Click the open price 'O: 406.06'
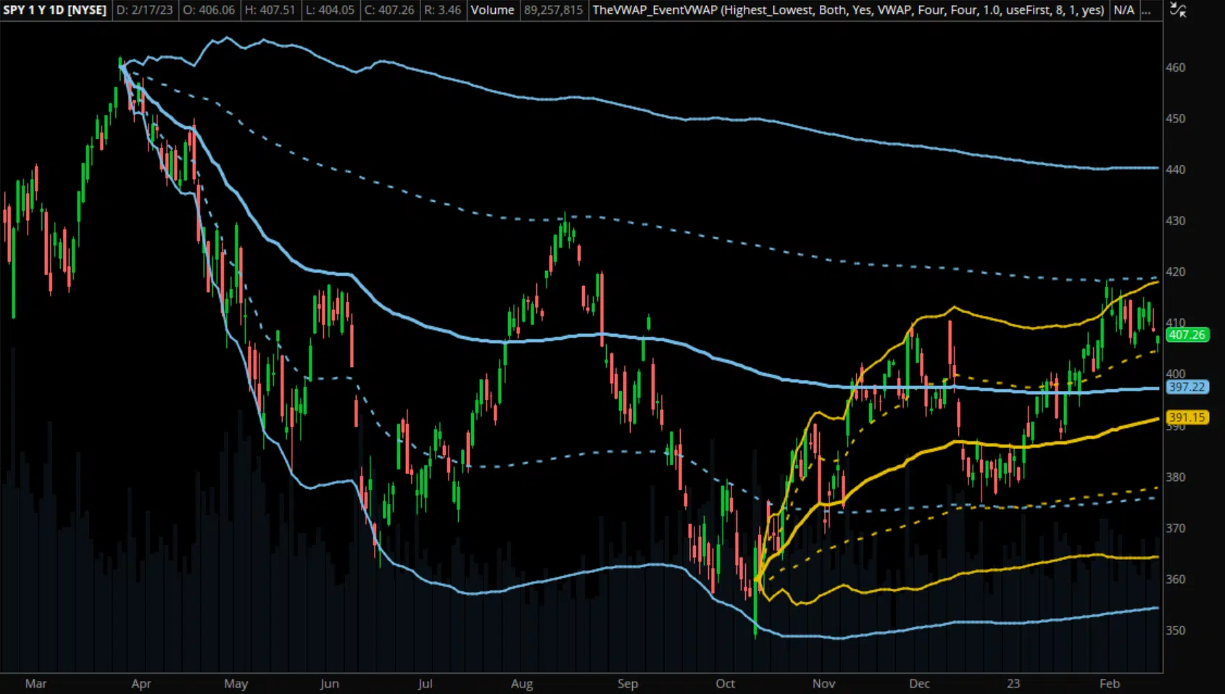The width and height of the screenshot is (1225, 694). [x=209, y=10]
